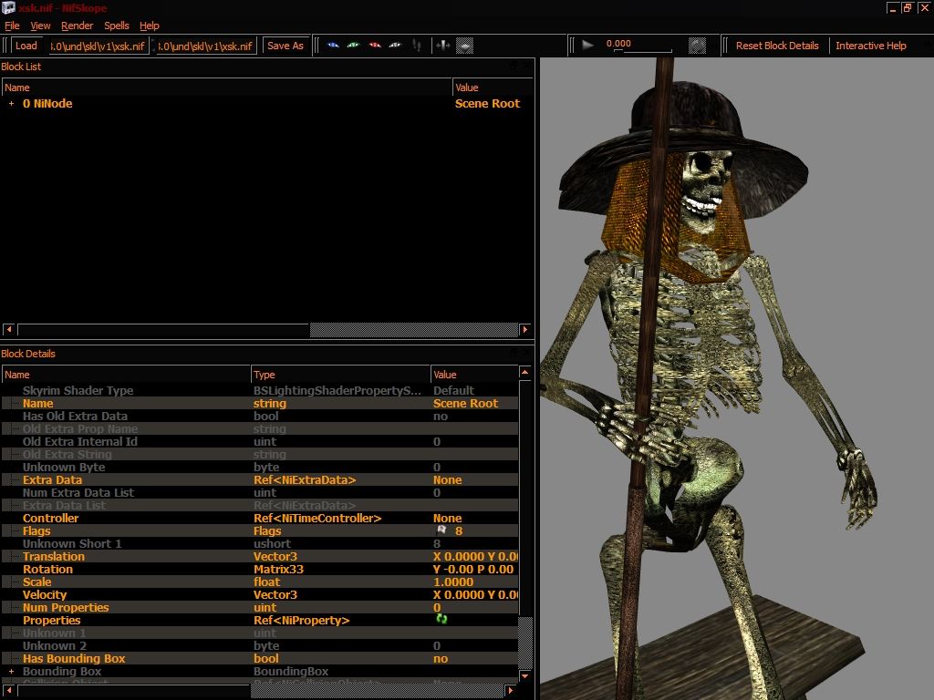Click Block Details horizontal scroll right arrow
Image resolution: width=934 pixels, height=700 pixels.
coord(511,691)
